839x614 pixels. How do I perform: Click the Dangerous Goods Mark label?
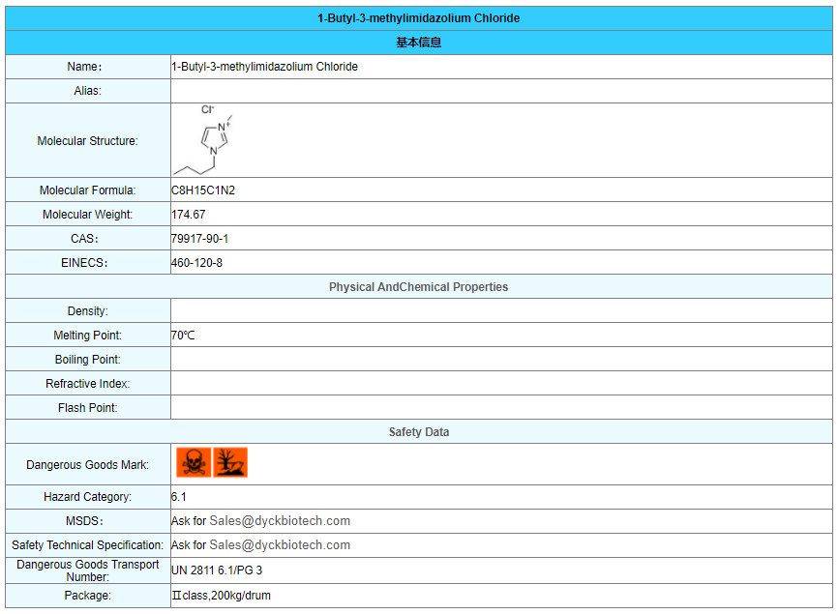point(88,465)
